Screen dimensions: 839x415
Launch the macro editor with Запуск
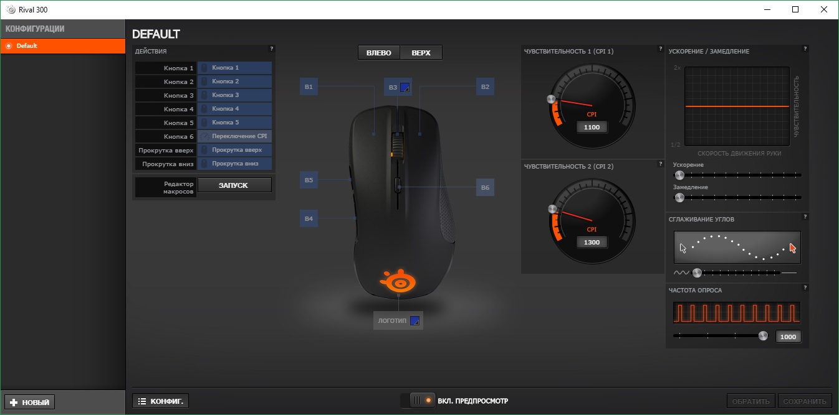234,185
